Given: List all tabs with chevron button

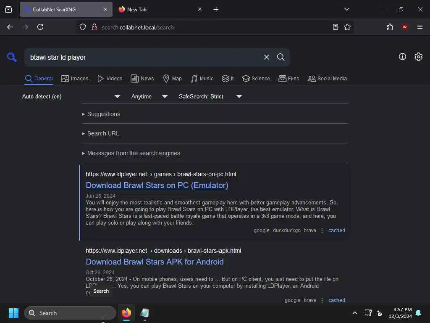Looking at the screenshot, I should [346, 9].
